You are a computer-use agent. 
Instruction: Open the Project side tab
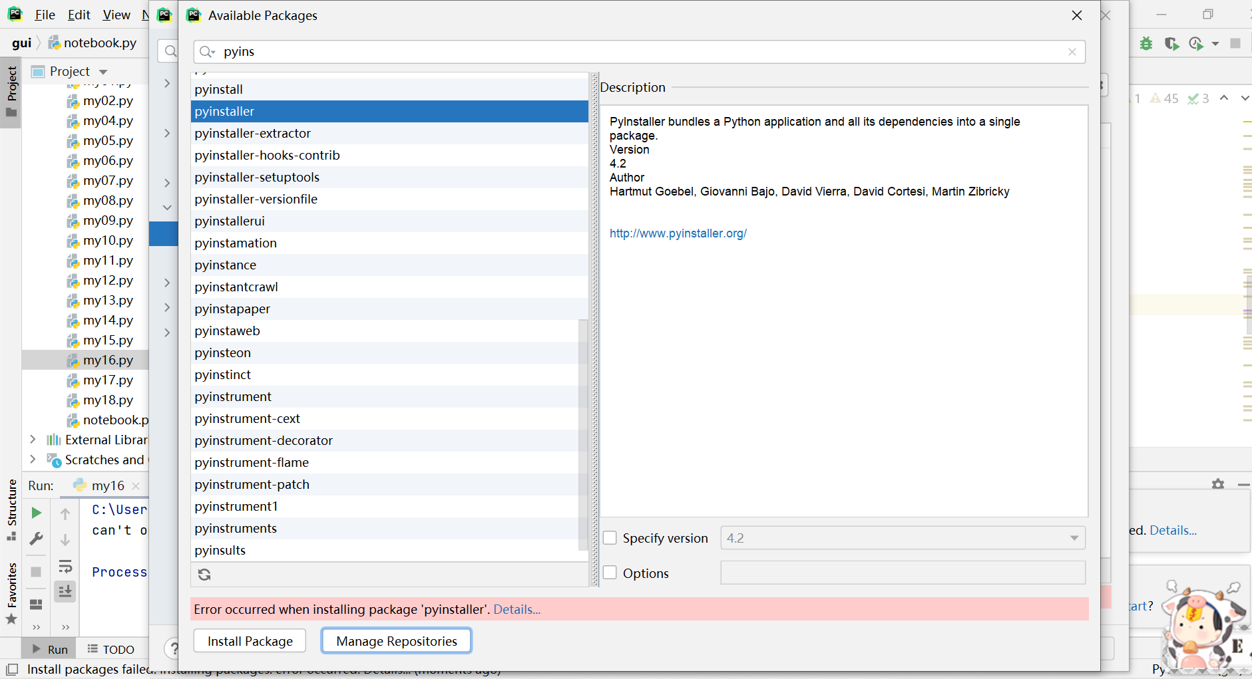click(x=11, y=92)
